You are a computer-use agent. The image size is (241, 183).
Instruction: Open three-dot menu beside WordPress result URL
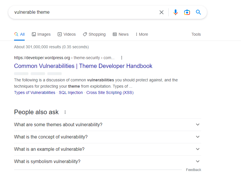[x=122, y=58]
